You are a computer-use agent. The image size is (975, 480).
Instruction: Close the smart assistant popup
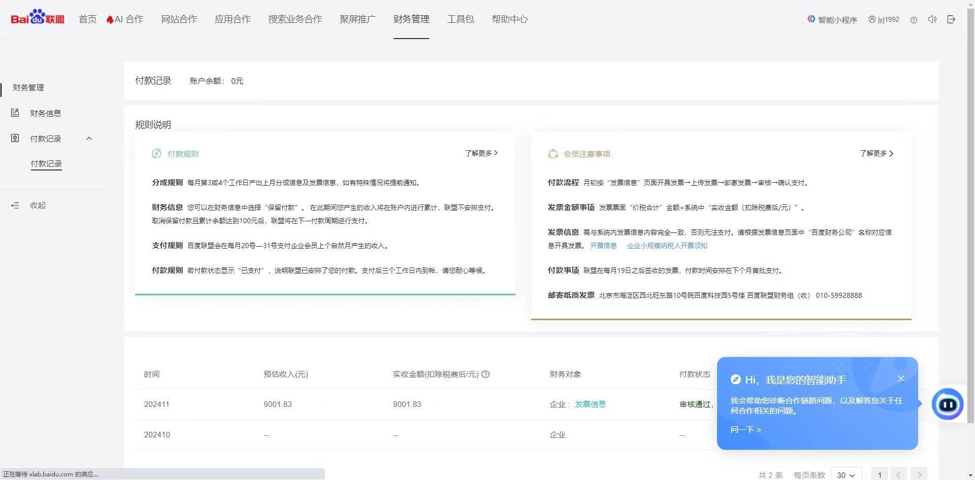[901, 379]
